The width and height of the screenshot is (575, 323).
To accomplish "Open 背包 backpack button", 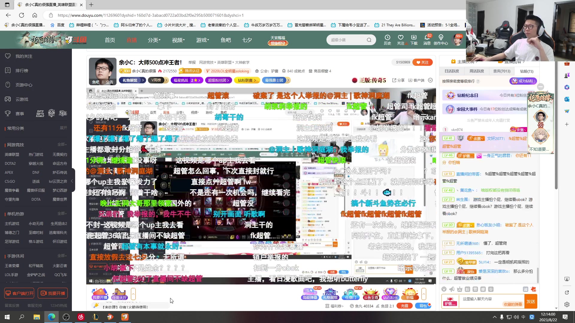I will [423, 306].
